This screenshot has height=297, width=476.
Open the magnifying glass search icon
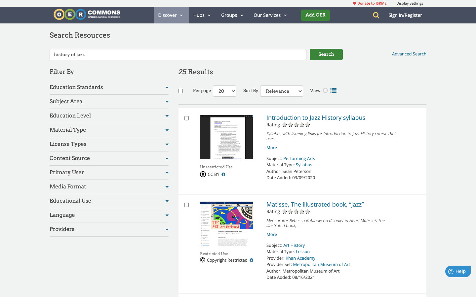pyautogui.click(x=376, y=15)
